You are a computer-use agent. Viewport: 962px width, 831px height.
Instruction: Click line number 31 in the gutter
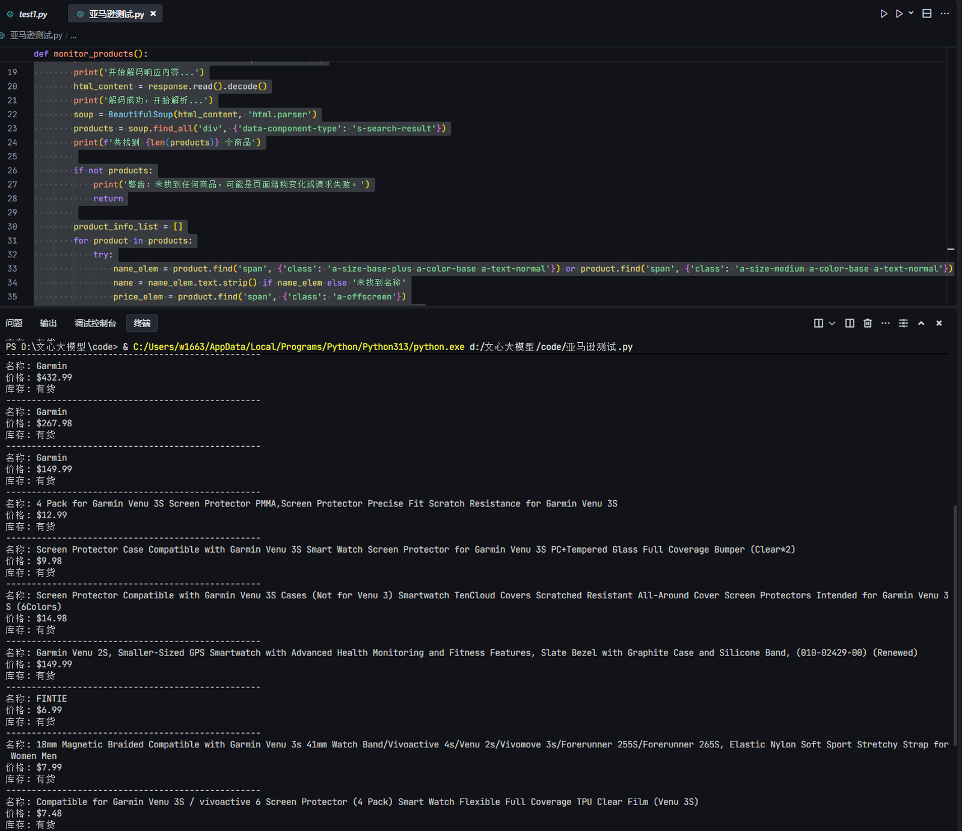point(12,241)
